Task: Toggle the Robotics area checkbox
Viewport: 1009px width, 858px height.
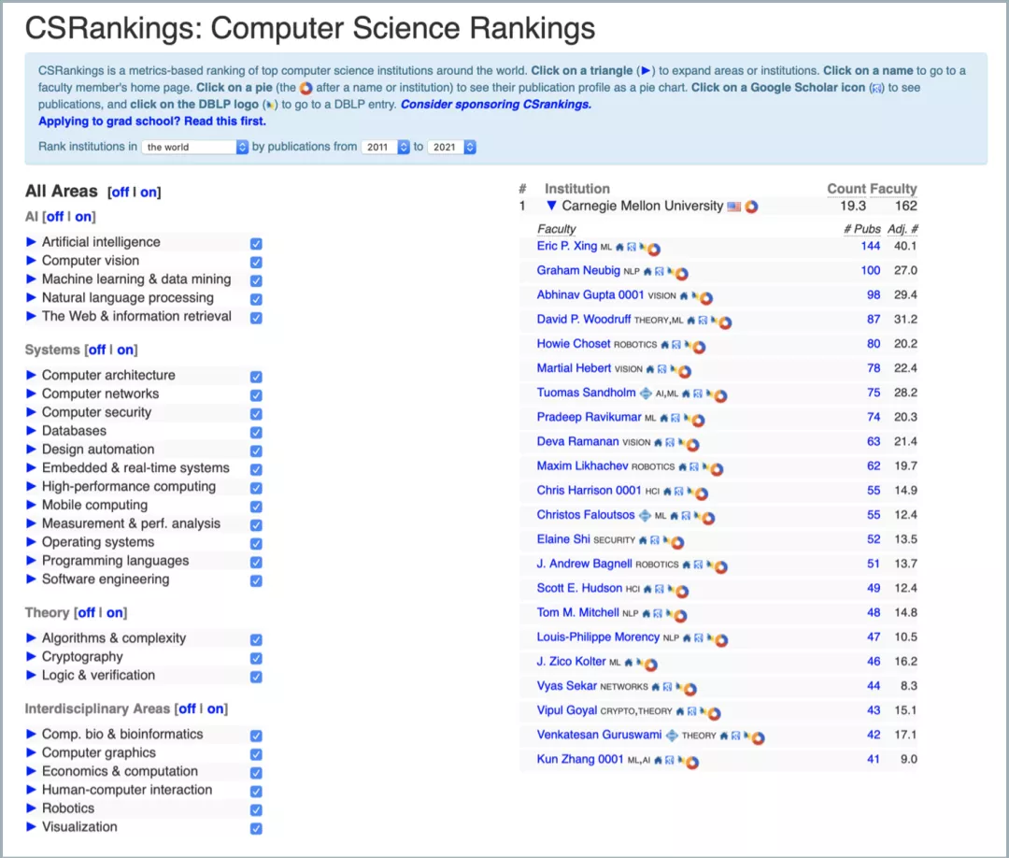Action: click(256, 809)
